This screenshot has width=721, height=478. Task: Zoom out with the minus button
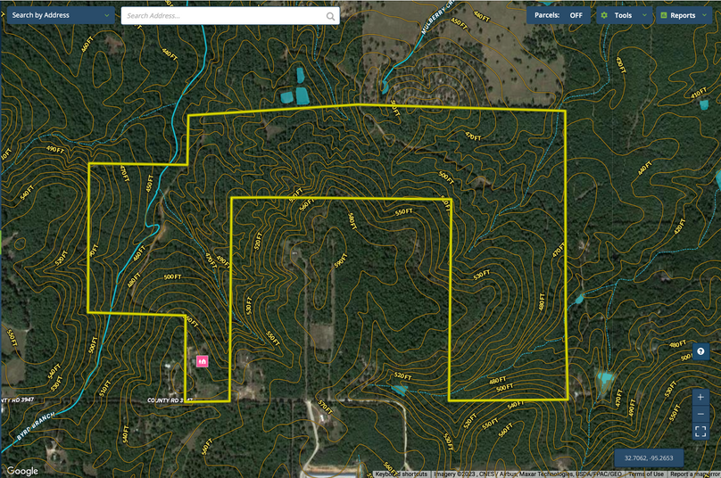pos(701,414)
